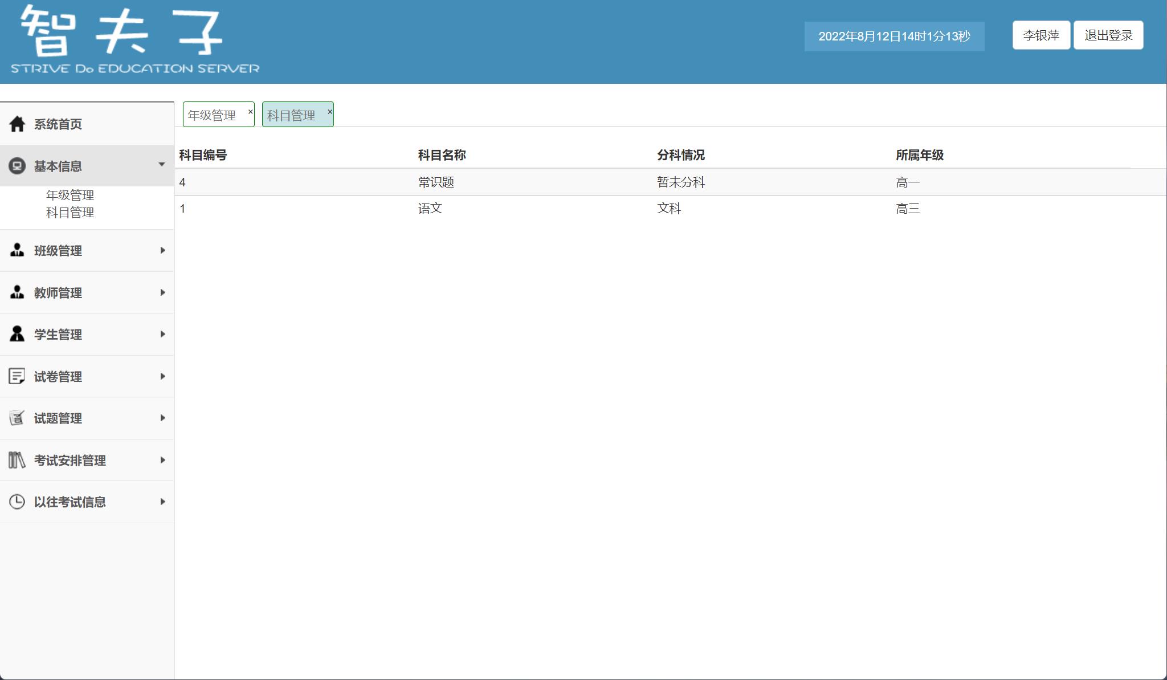Viewport: 1167px width, 680px height.
Task: Click the 试题管理 question management icon
Action: 17,418
